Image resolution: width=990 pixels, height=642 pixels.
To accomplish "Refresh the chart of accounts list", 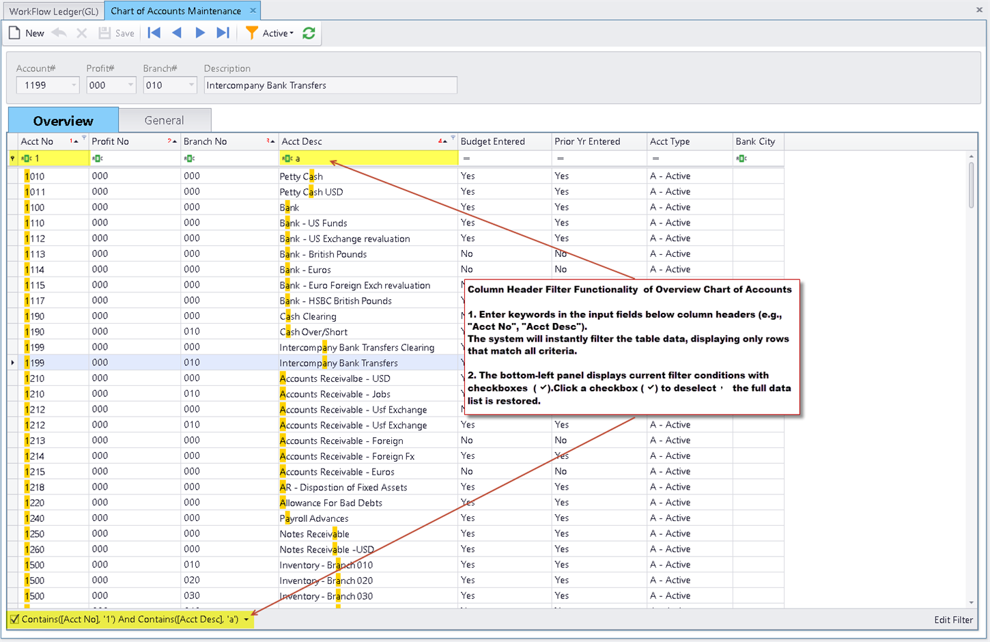I will click(x=309, y=33).
